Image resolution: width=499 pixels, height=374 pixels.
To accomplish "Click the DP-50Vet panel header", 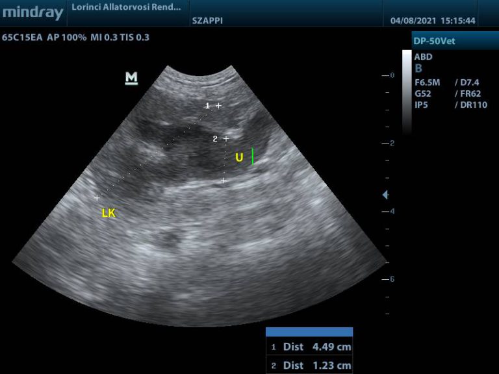I will pyautogui.click(x=455, y=41).
